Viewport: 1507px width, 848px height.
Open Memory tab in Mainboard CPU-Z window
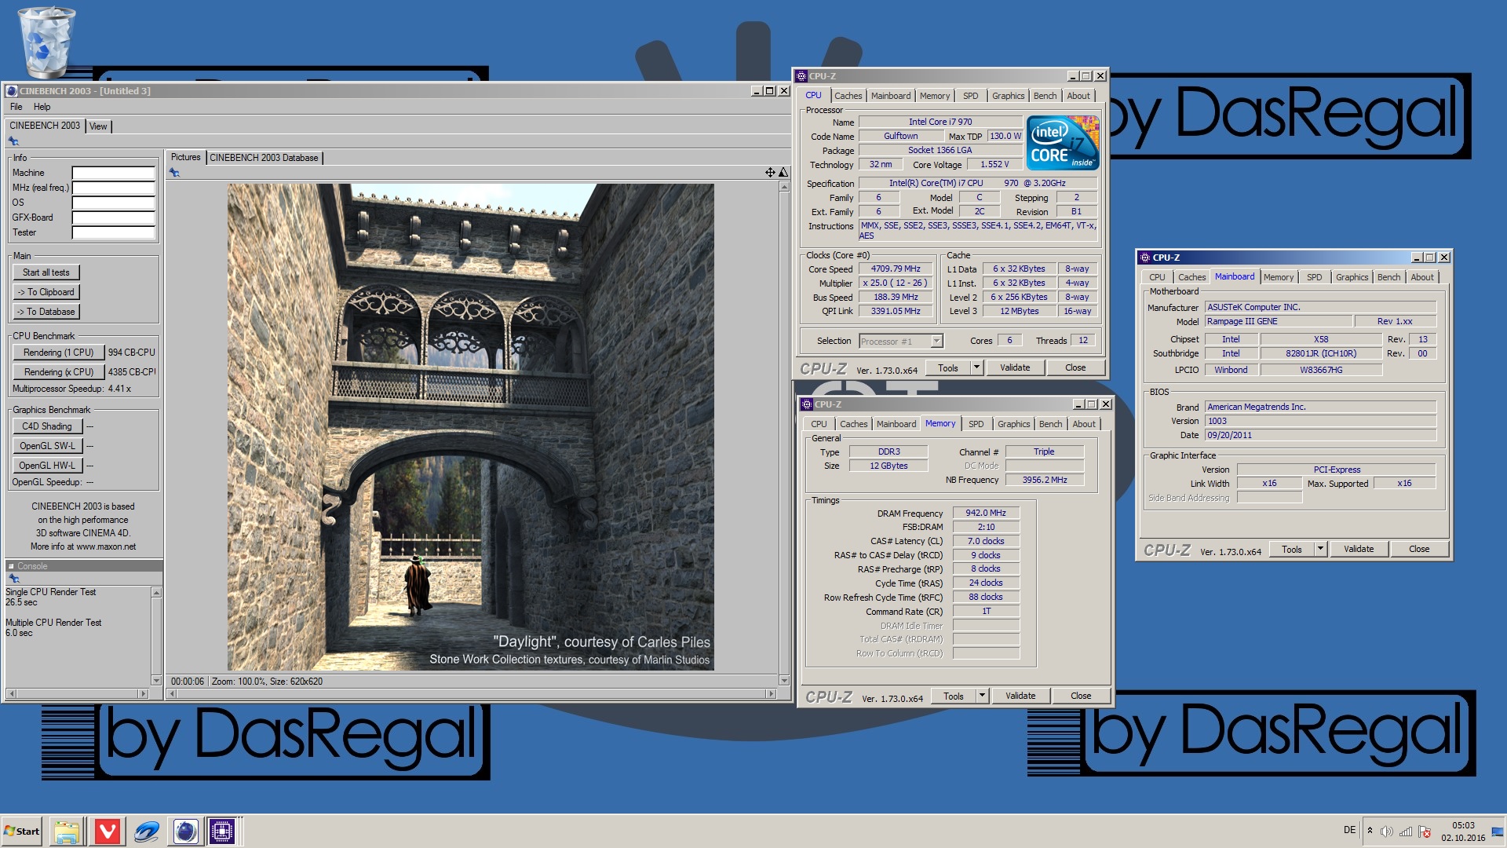coord(1278,277)
